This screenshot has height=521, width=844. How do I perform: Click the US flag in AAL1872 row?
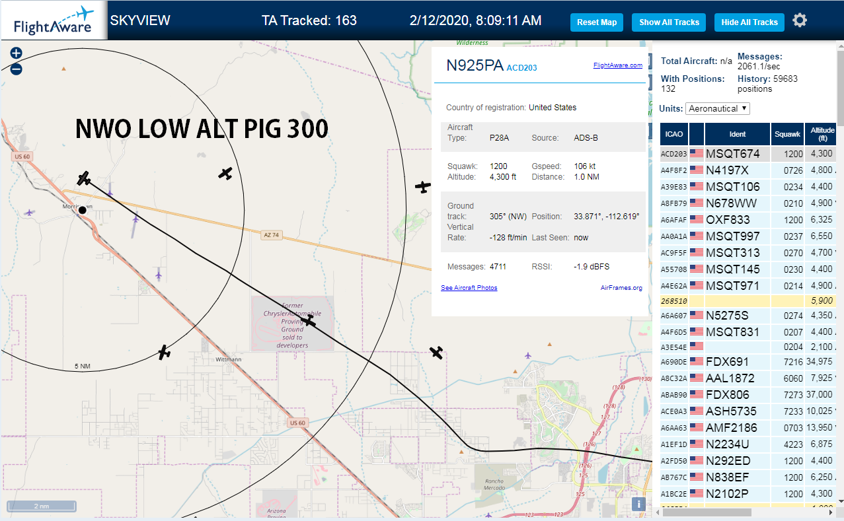coord(697,378)
